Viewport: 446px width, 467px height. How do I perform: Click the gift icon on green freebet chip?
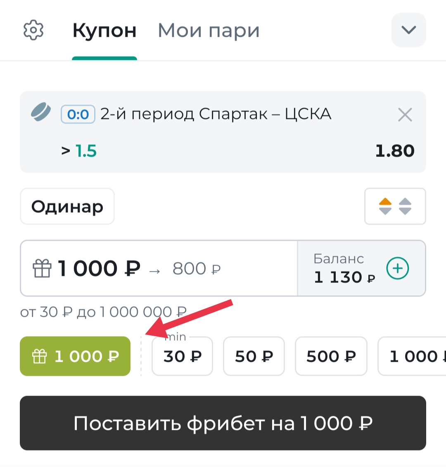pos(40,356)
